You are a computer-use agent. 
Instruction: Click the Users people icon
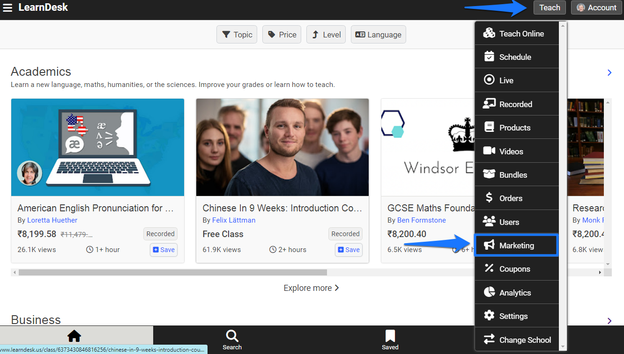coord(489,222)
